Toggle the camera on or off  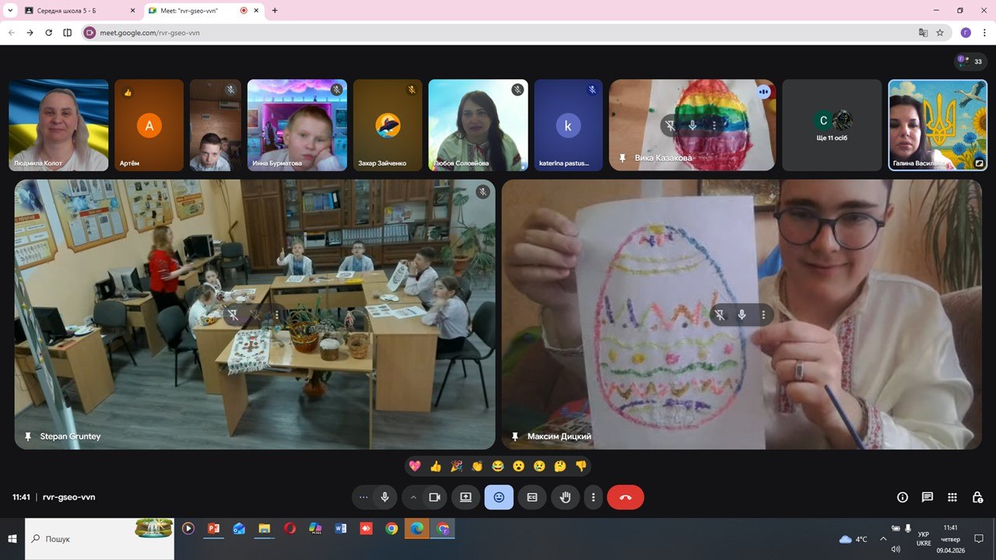435,497
